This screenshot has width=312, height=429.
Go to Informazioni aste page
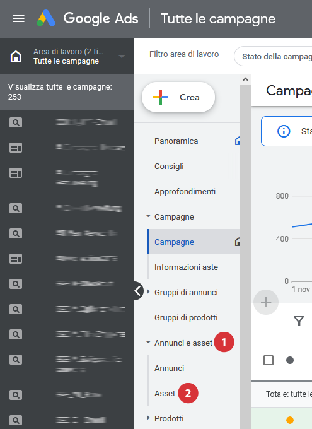tap(186, 267)
